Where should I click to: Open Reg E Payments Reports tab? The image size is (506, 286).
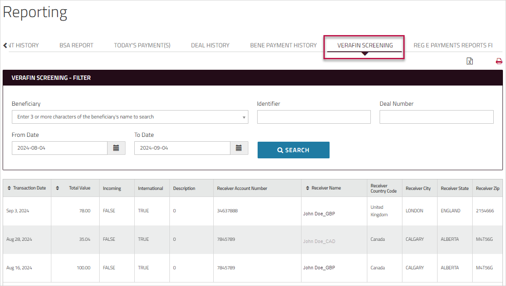[453, 45]
